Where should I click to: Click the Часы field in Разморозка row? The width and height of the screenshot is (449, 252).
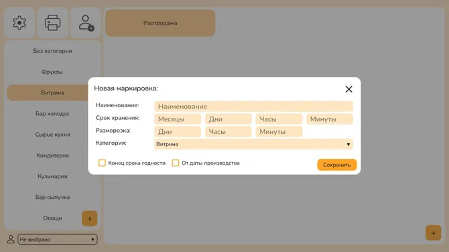click(229, 131)
